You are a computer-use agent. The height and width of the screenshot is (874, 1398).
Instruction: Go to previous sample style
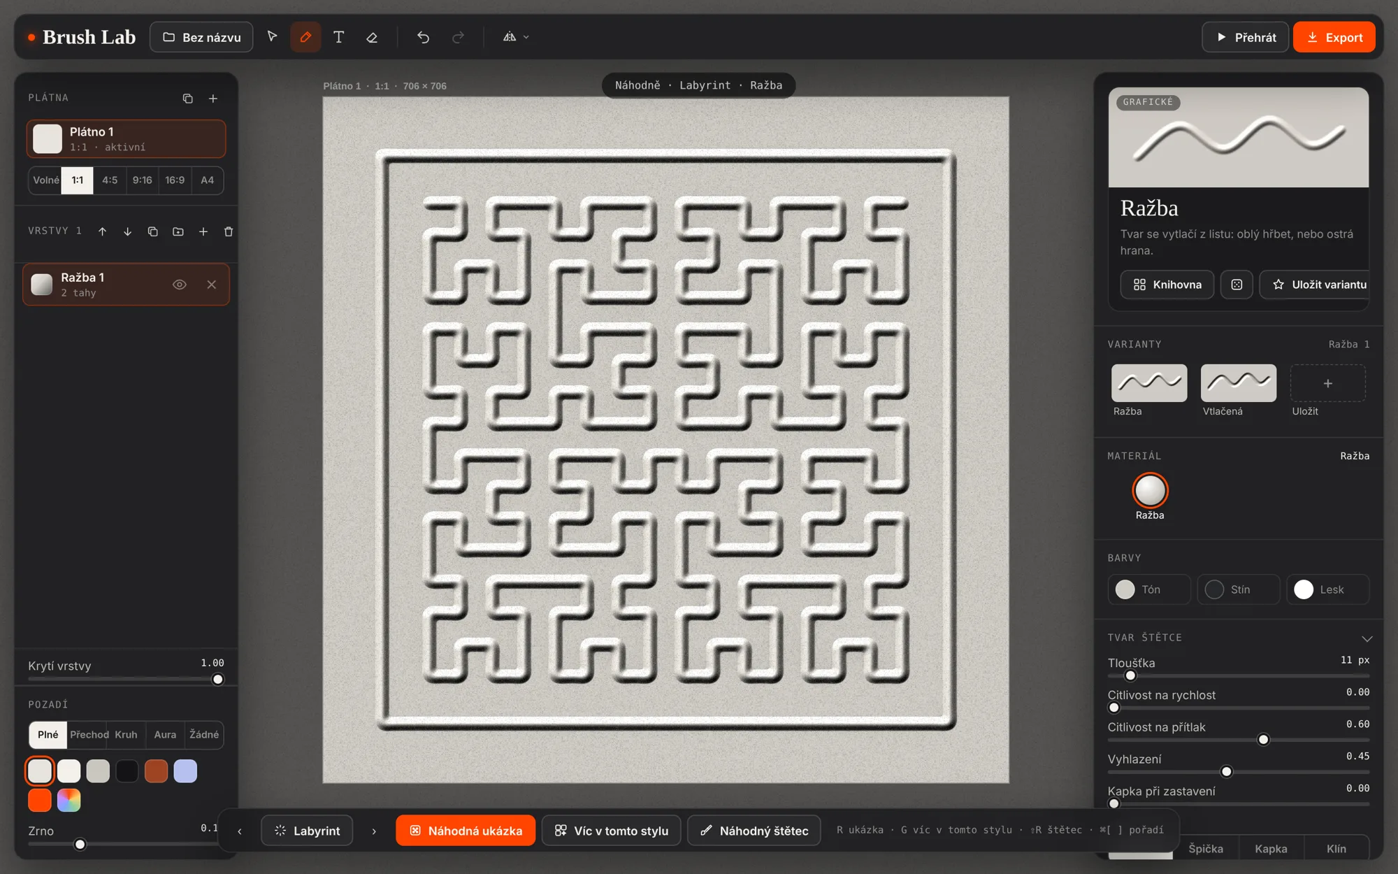pyautogui.click(x=240, y=831)
